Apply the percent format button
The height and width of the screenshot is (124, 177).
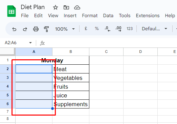tap(97, 29)
